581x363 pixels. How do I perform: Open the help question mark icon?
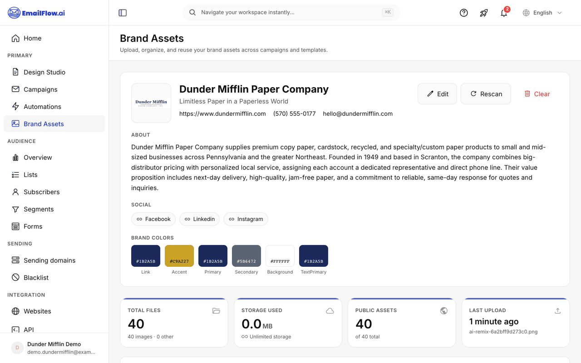pos(464,13)
